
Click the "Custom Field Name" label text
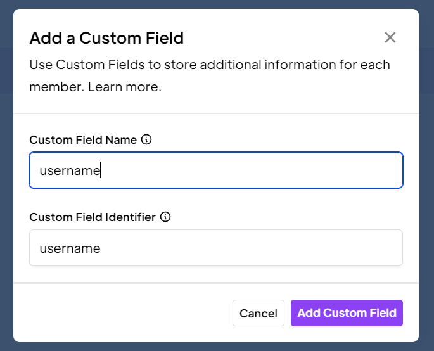(x=83, y=140)
